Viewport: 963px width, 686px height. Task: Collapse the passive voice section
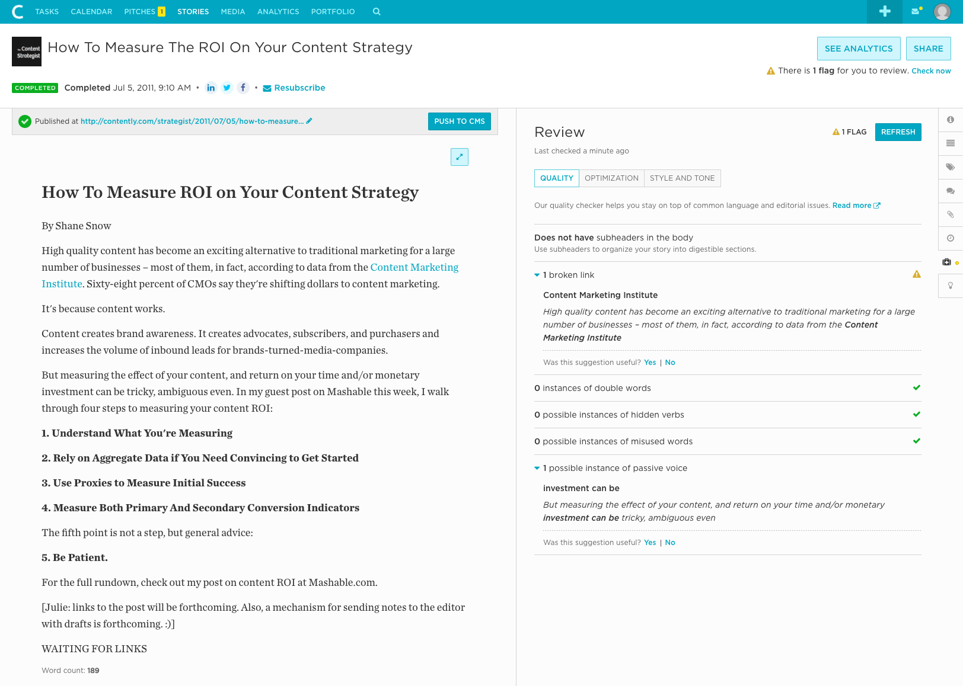coord(537,468)
